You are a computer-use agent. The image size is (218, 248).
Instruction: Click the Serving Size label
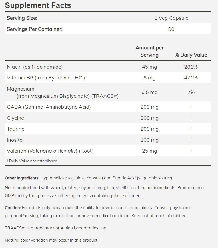(22, 18)
